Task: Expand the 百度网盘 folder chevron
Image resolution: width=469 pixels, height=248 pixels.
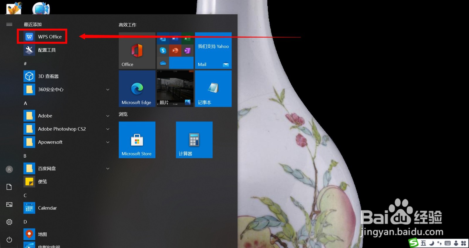Action: [108, 168]
